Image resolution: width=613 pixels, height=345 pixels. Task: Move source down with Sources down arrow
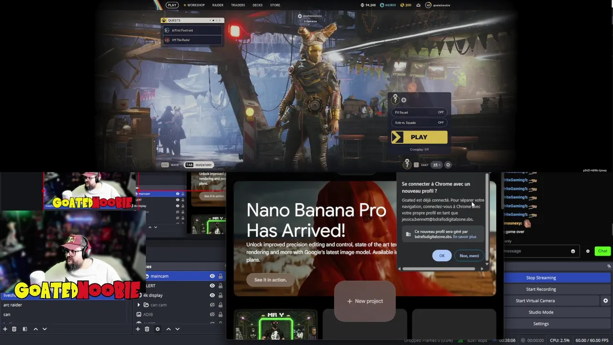[x=177, y=329]
